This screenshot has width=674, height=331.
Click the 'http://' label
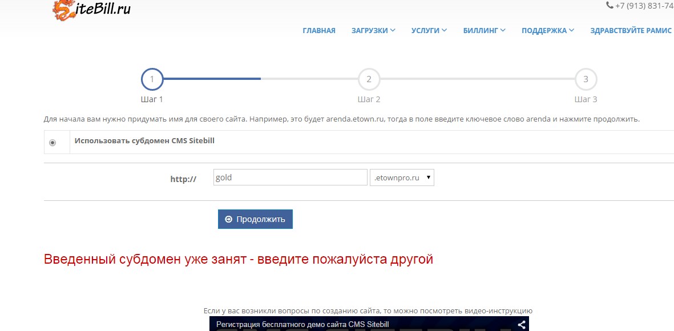183,179
